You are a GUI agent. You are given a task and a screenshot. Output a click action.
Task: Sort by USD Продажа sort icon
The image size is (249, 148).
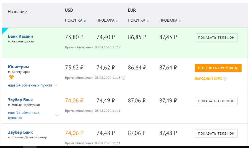(118, 20)
